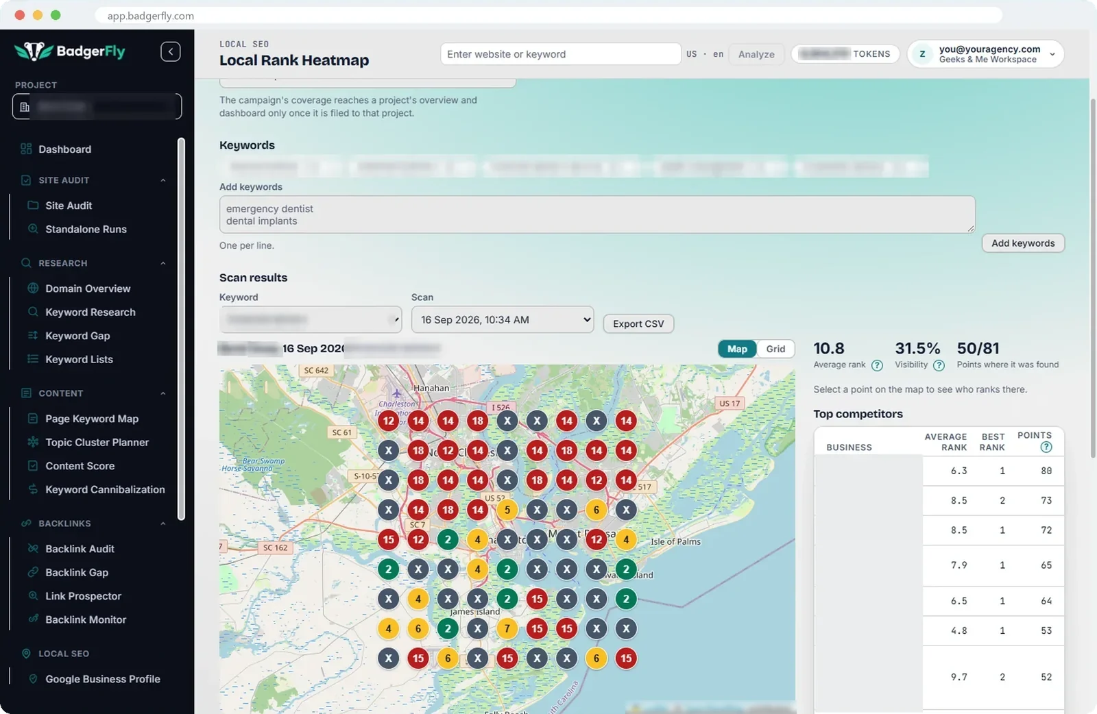This screenshot has height=714, width=1097.
Task: Click the yellow map point ranked 5
Action: click(x=507, y=510)
